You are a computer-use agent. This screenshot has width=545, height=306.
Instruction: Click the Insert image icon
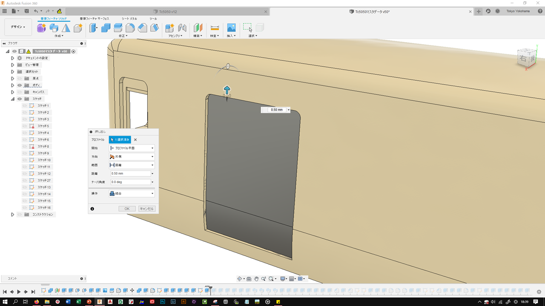(x=231, y=28)
